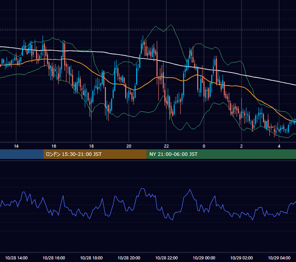Click the 10/28 22:00 time label

click(166, 258)
